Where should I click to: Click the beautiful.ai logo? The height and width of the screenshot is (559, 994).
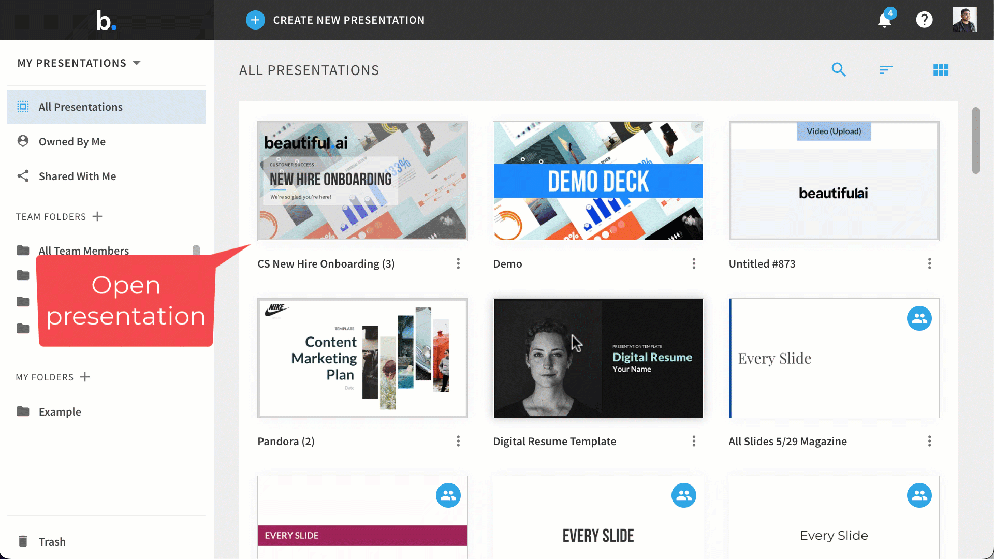[106, 20]
